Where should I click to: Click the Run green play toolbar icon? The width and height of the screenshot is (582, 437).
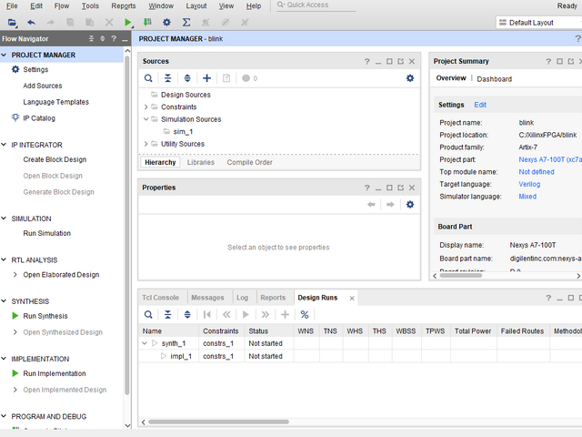point(128,22)
